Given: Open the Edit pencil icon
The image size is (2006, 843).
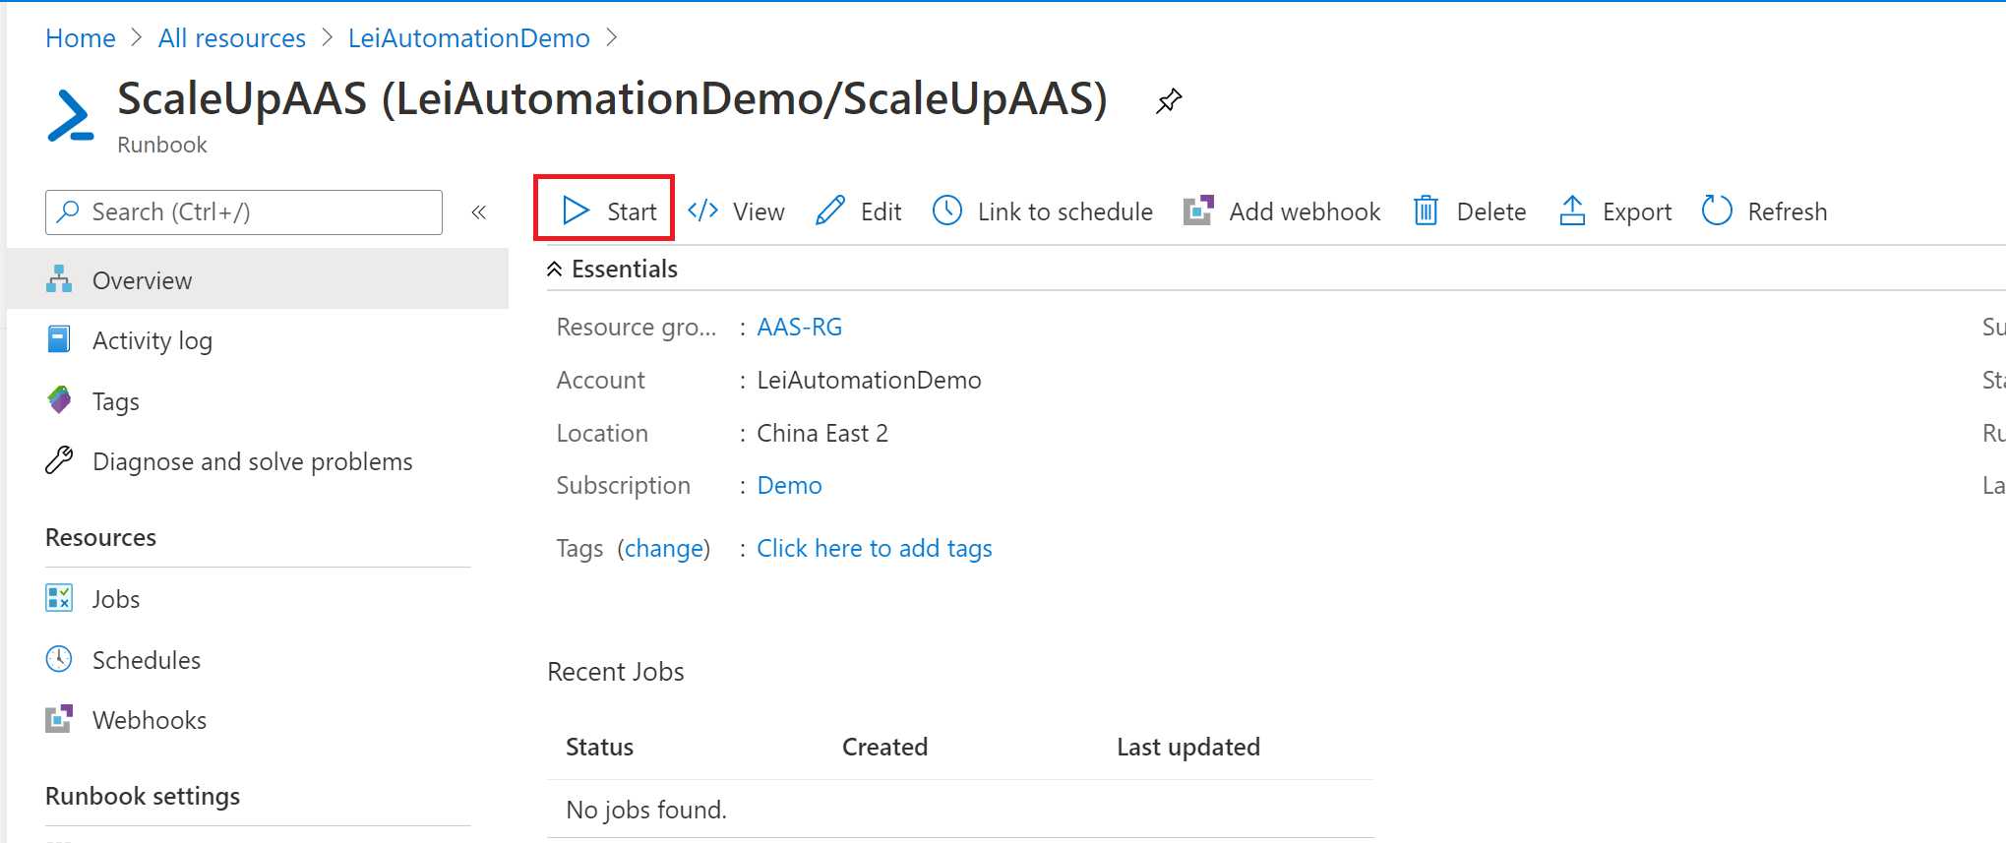Looking at the screenshot, I should click(830, 211).
